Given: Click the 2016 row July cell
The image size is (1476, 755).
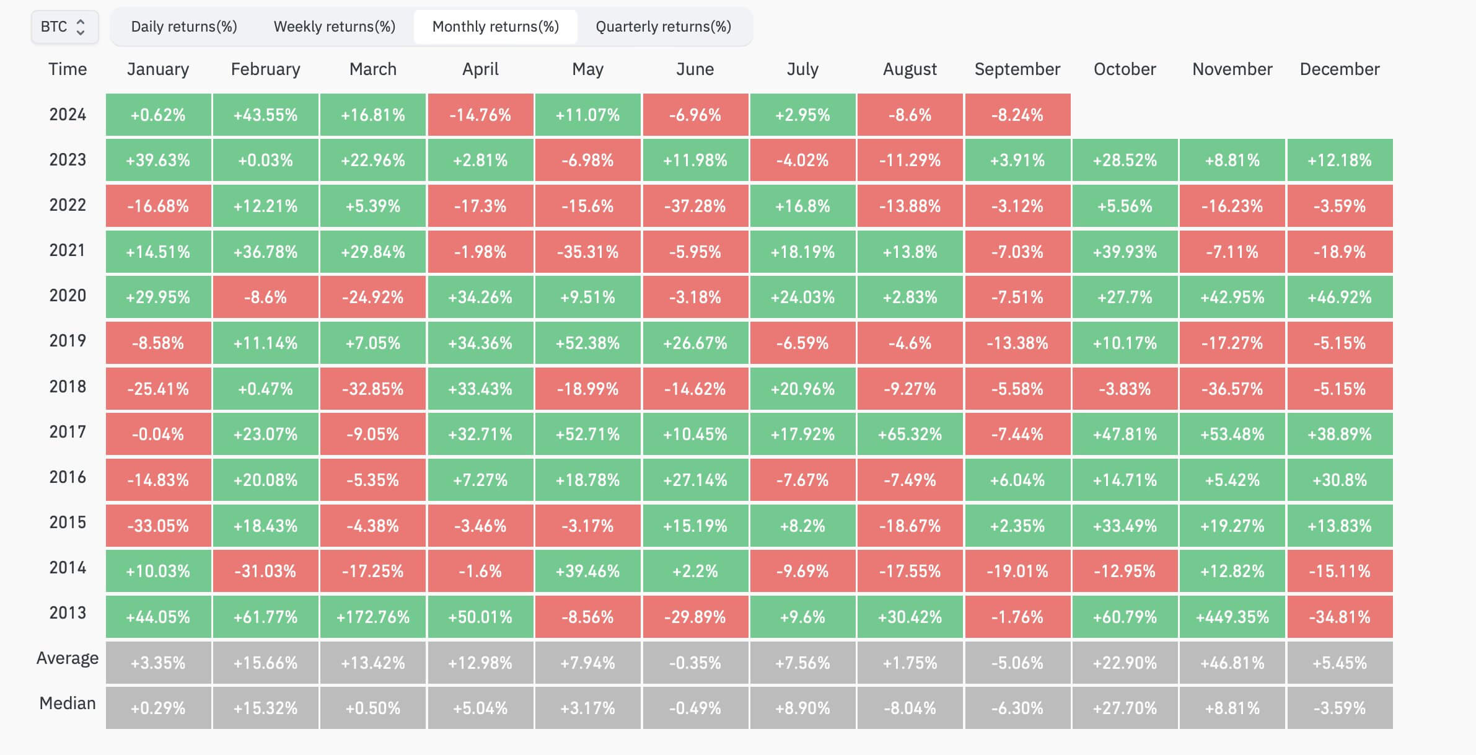Looking at the screenshot, I should click(801, 478).
